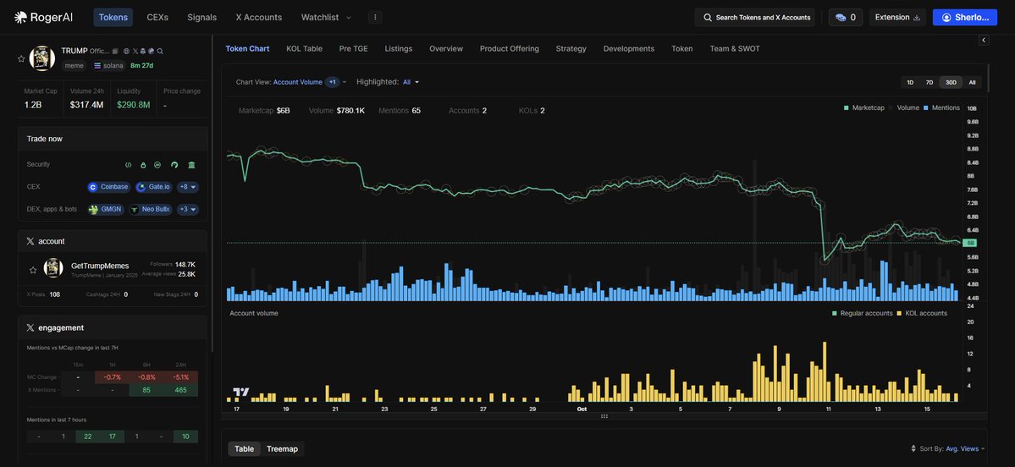
Task: Open GetTrumpMemes account avatar
Action: click(53, 268)
